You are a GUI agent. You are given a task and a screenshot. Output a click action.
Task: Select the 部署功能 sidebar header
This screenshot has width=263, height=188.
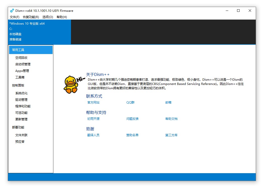pyautogui.click(x=18, y=127)
